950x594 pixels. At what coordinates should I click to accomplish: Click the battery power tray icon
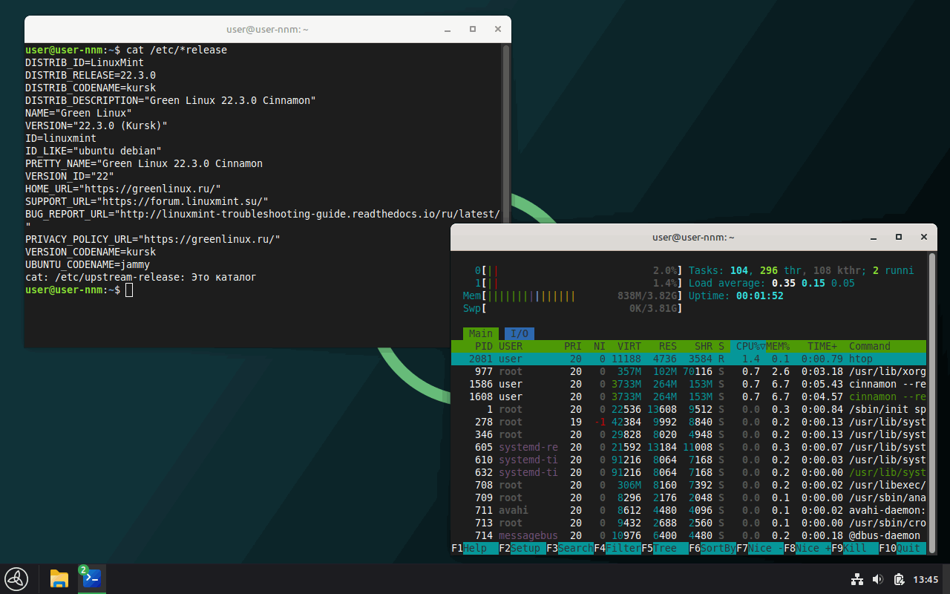click(x=899, y=579)
